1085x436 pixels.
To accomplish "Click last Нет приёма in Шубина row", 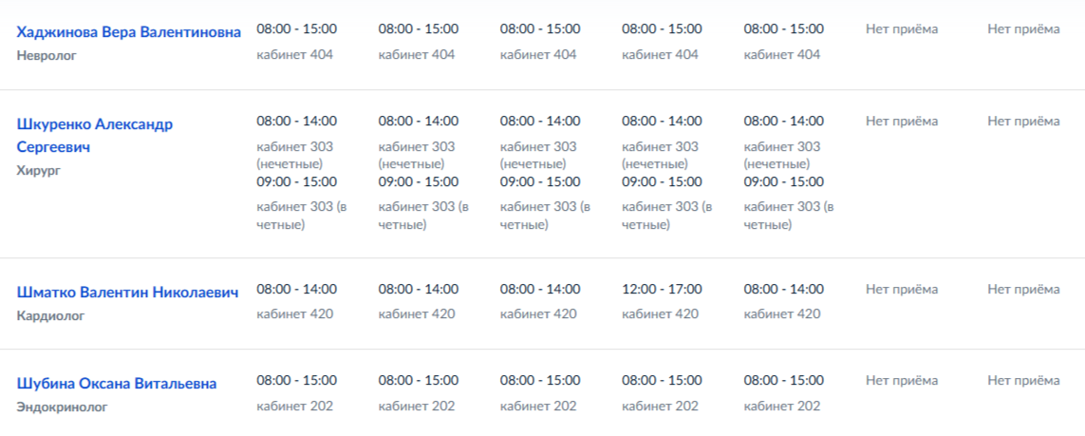I will (1023, 381).
